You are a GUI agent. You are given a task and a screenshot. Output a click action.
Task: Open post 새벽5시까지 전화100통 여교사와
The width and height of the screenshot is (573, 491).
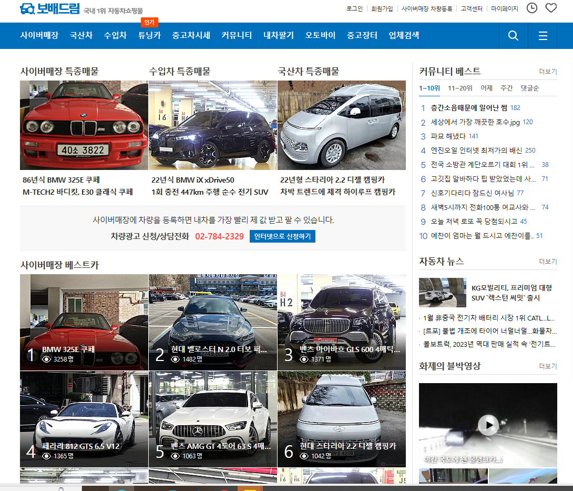[483, 207]
